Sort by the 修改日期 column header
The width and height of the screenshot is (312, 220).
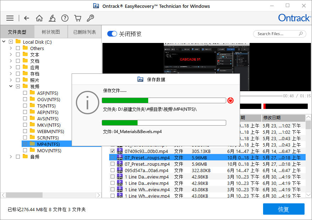283,118
